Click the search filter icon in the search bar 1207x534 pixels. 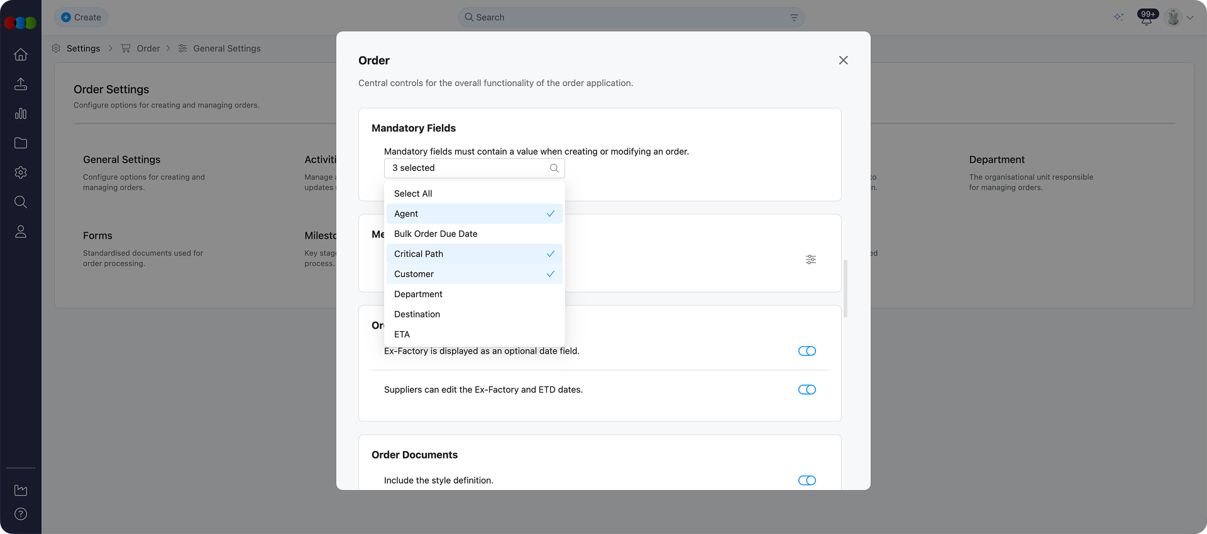[794, 18]
